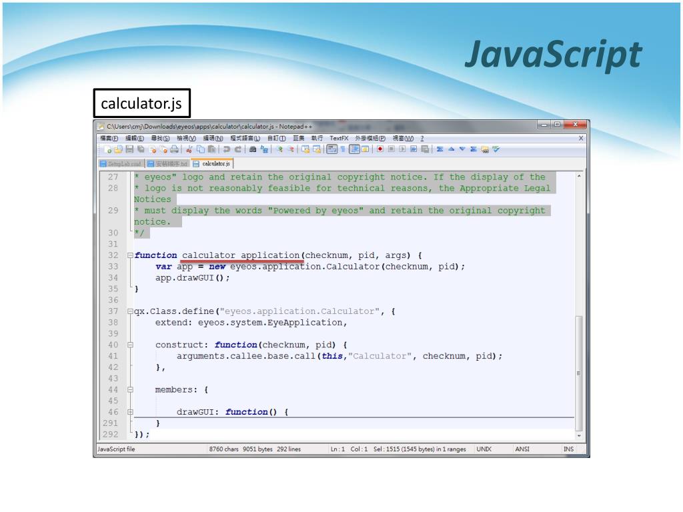The height and width of the screenshot is (512, 683).
Task: Click the Open file folder icon
Action: point(118,149)
